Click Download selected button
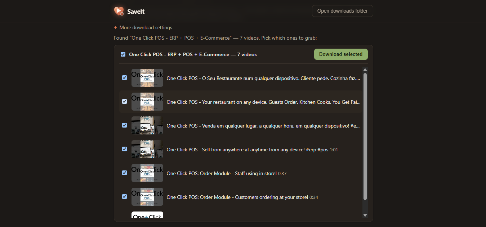Screen dimensions: 486x227 [x=341, y=54]
